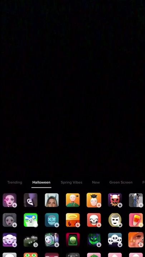Screen dimensions: 145x257
Task: Select the ghost on green landscape effect
Action: coord(30,220)
